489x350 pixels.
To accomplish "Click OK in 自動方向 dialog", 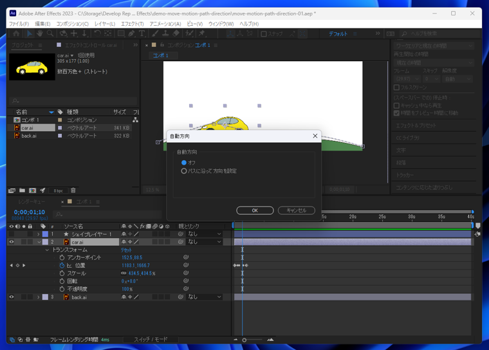I will pos(255,210).
